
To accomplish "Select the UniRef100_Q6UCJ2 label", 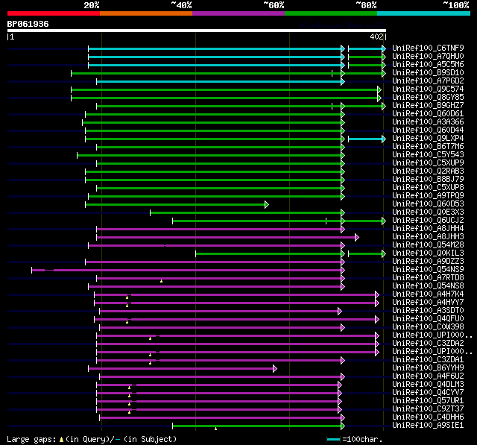I will [428, 221].
